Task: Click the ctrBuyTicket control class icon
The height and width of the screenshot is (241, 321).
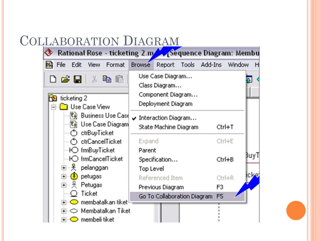Action: [74, 133]
